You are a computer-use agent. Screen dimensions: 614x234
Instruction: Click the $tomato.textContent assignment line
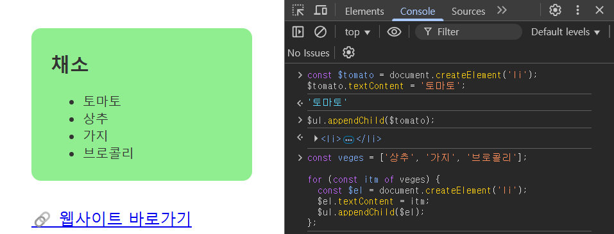tap(387, 86)
